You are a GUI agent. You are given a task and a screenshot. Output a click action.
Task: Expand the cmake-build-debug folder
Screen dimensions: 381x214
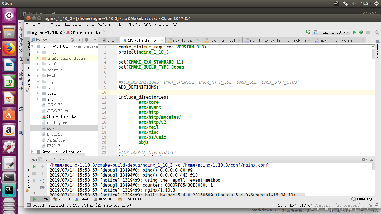click(x=38, y=58)
